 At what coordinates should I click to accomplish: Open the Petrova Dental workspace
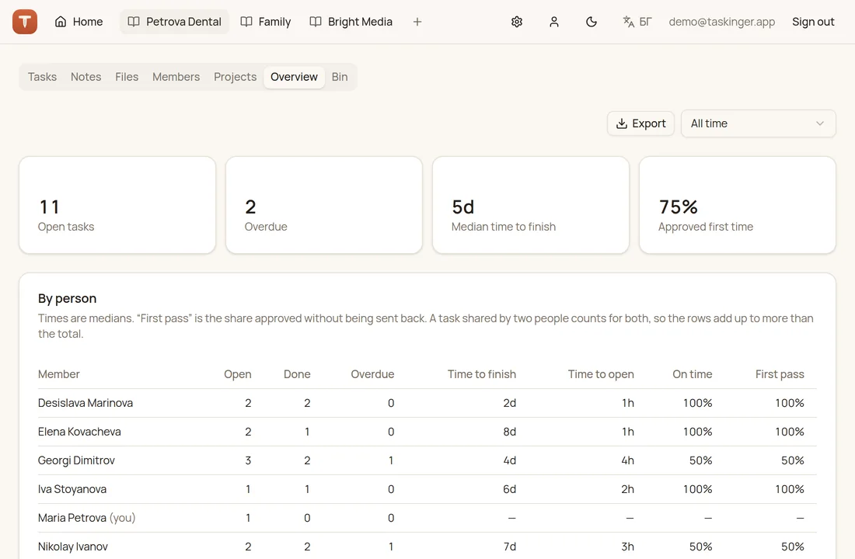(174, 22)
